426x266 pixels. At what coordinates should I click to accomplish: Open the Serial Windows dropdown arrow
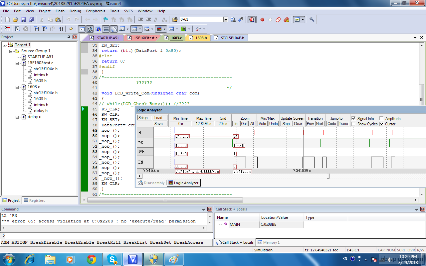(x=152, y=29)
